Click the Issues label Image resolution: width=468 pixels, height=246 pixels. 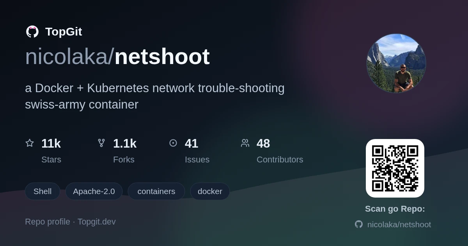(197, 160)
